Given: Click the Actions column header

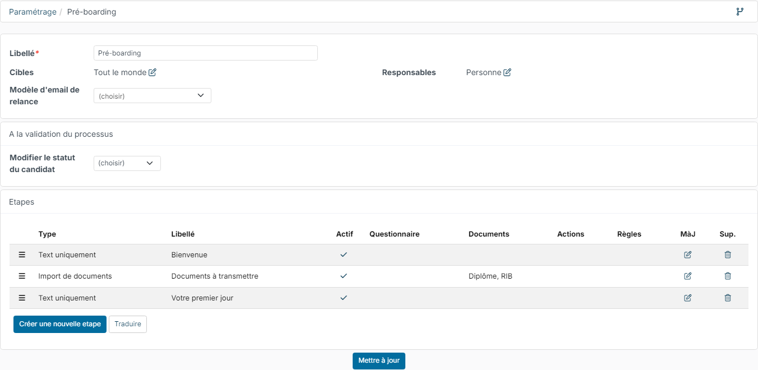Looking at the screenshot, I should [x=571, y=234].
